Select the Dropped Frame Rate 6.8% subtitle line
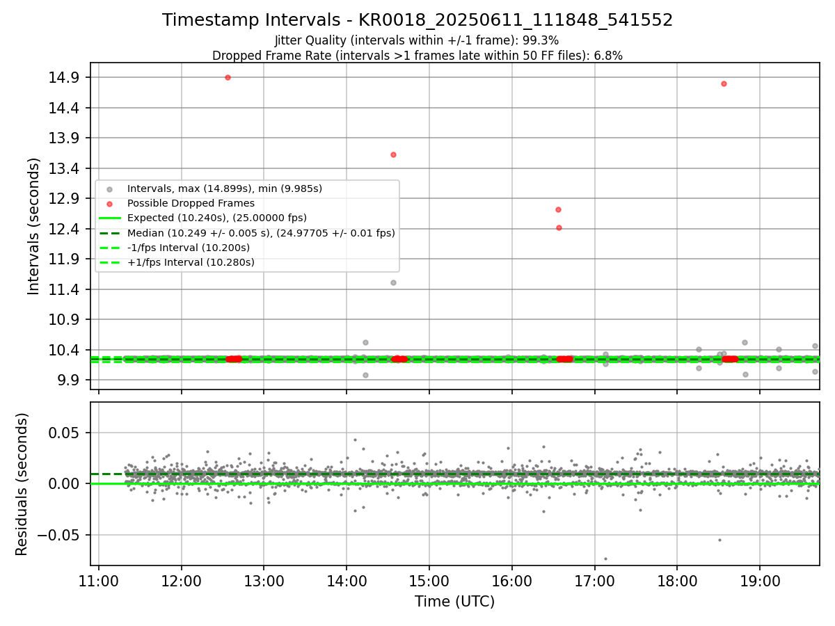835x626 pixels. coord(417,56)
